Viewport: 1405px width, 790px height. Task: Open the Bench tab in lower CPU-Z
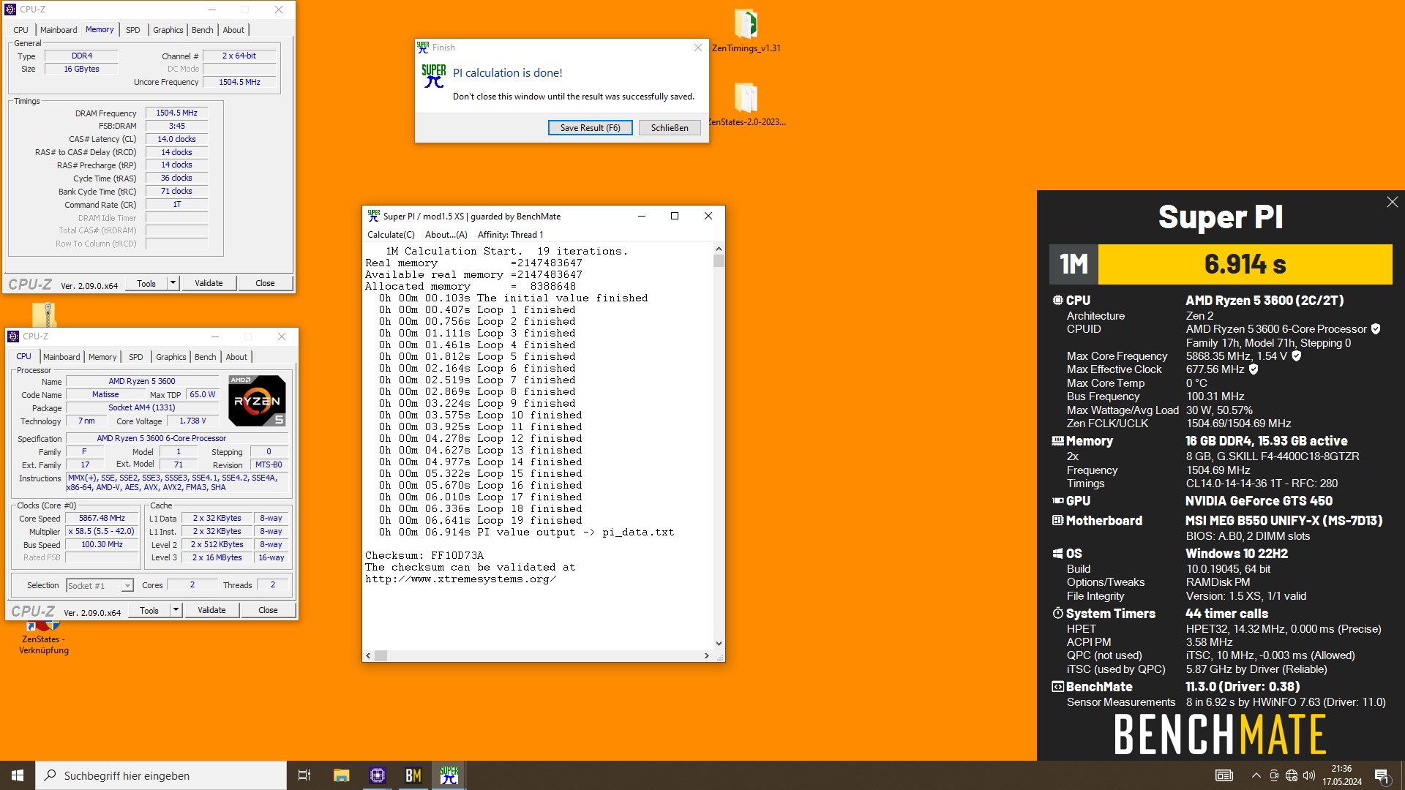click(206, 357)
